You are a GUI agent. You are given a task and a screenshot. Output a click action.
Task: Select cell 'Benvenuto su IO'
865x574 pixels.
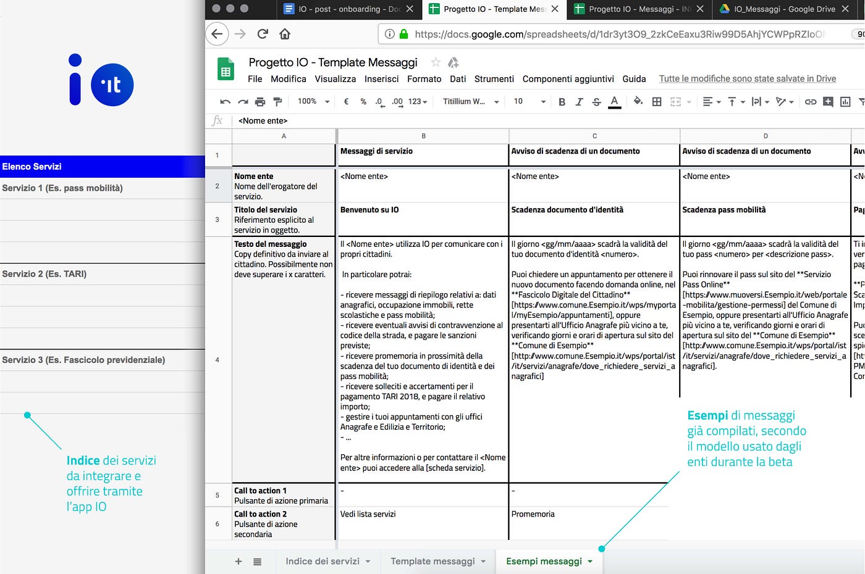(x=423, y=220)
